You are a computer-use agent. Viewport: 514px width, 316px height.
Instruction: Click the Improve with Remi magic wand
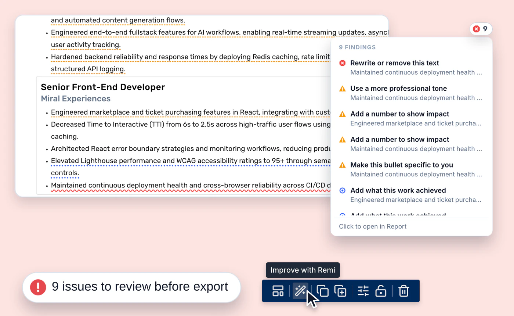(x=300, y=291)
